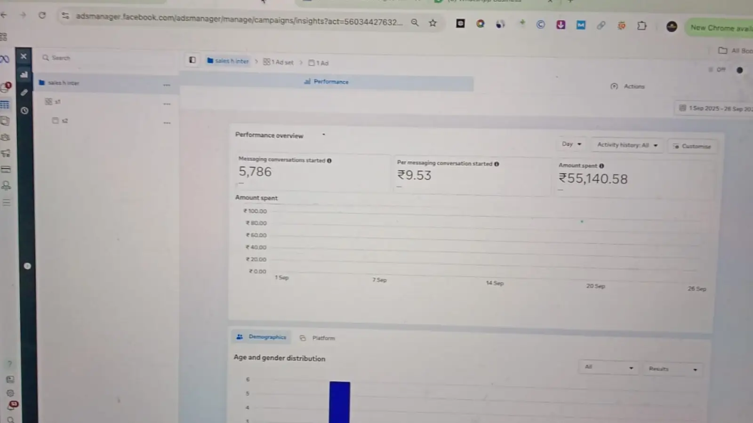Open the Activity history: All dropdown
Screen dimensions: 753x423
[627, 145]
